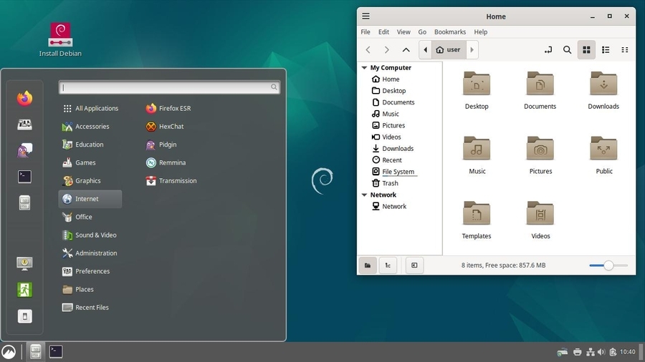Launch Pidgin from the Internet application list
Viewport: 645px width, 362px height.
pyautogui.click(x=161, y=145)
